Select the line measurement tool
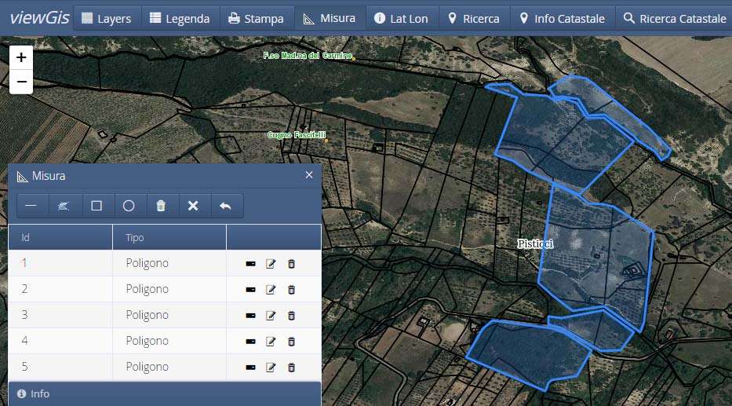 click(x=31, y=206)
